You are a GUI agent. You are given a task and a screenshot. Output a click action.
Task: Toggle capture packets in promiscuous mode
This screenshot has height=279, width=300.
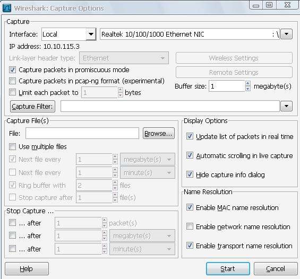click(x=12, y=70)
